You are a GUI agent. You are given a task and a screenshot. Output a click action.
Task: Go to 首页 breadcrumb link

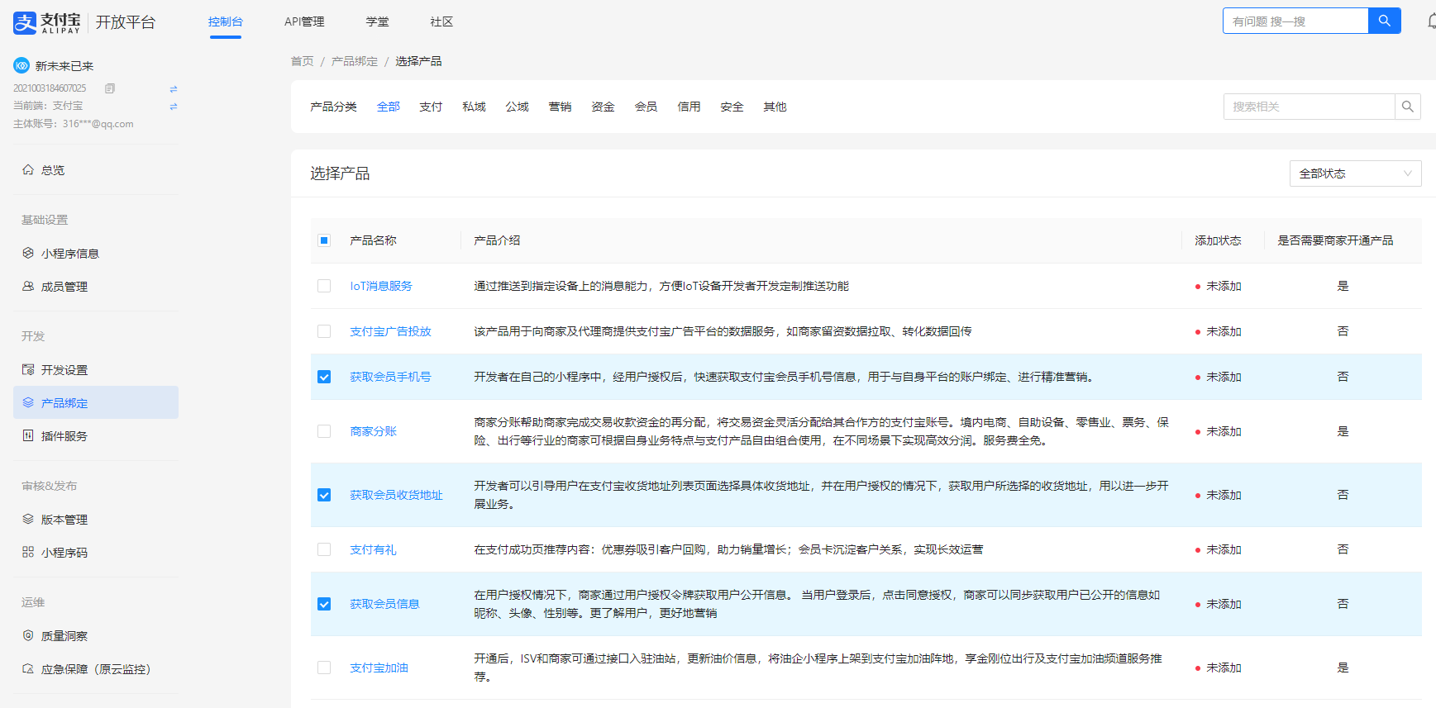pyautogui.click(x=303, y=61)
